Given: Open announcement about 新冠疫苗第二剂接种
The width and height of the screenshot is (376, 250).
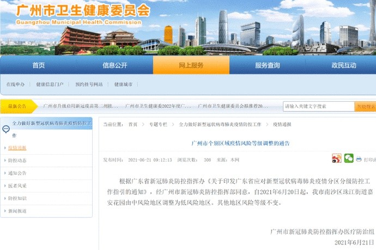Looking at the screenshot, I should pyautogui.click(x=81, y=106).
